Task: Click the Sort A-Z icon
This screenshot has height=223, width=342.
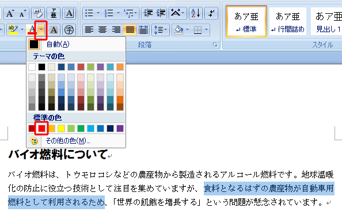Action: [x=196, y=13]
